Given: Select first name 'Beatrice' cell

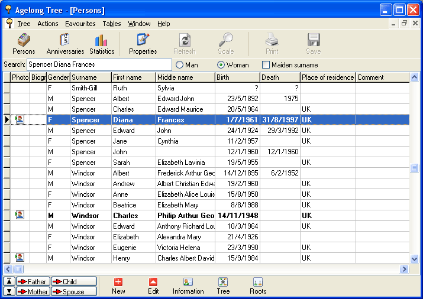Looking at the screenshot, I should pos(134,204).
